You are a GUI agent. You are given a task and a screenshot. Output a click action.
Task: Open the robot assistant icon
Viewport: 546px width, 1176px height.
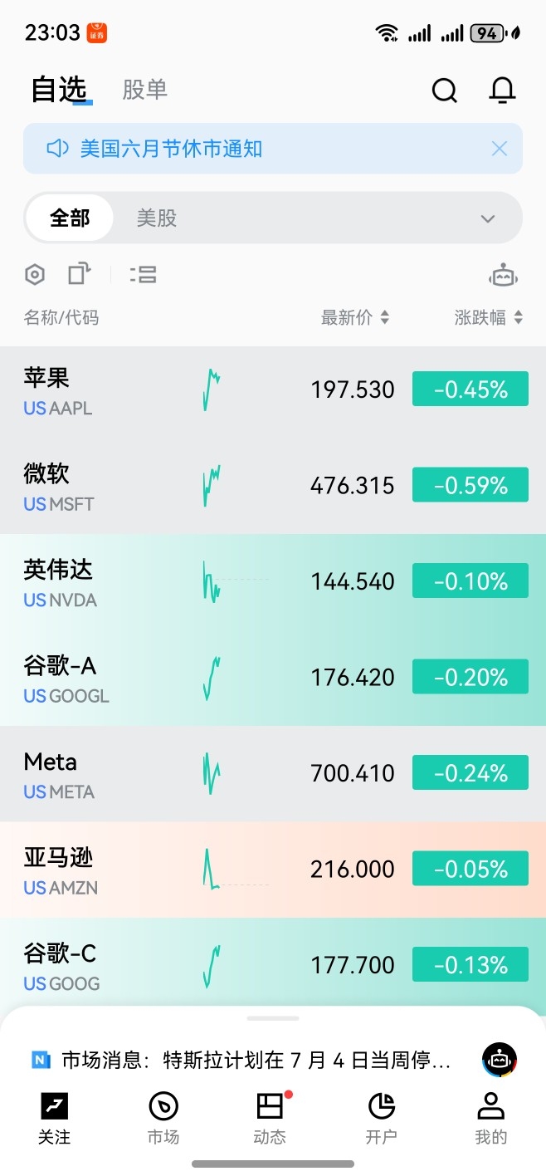pos(504,275)
